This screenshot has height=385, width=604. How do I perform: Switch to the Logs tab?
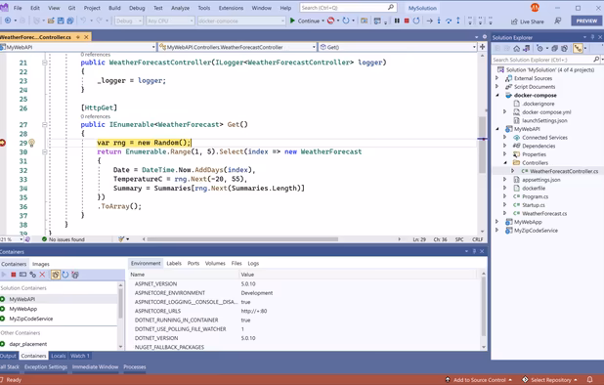253,263
